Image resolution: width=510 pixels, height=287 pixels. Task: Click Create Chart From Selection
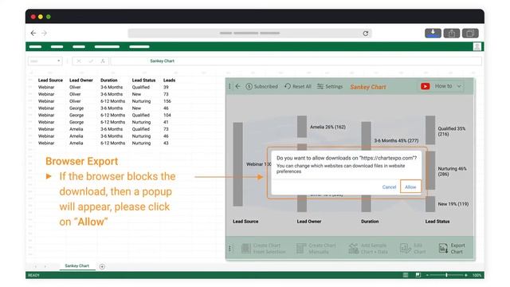coord(263,248)
